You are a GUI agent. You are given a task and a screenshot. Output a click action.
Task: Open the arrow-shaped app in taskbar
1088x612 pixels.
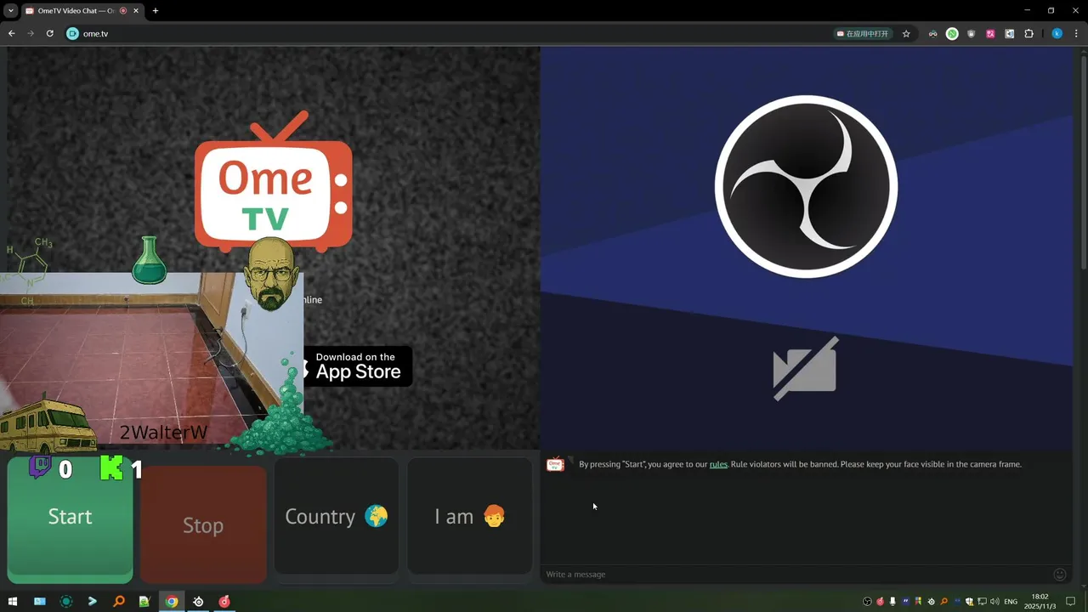[92, 602]
